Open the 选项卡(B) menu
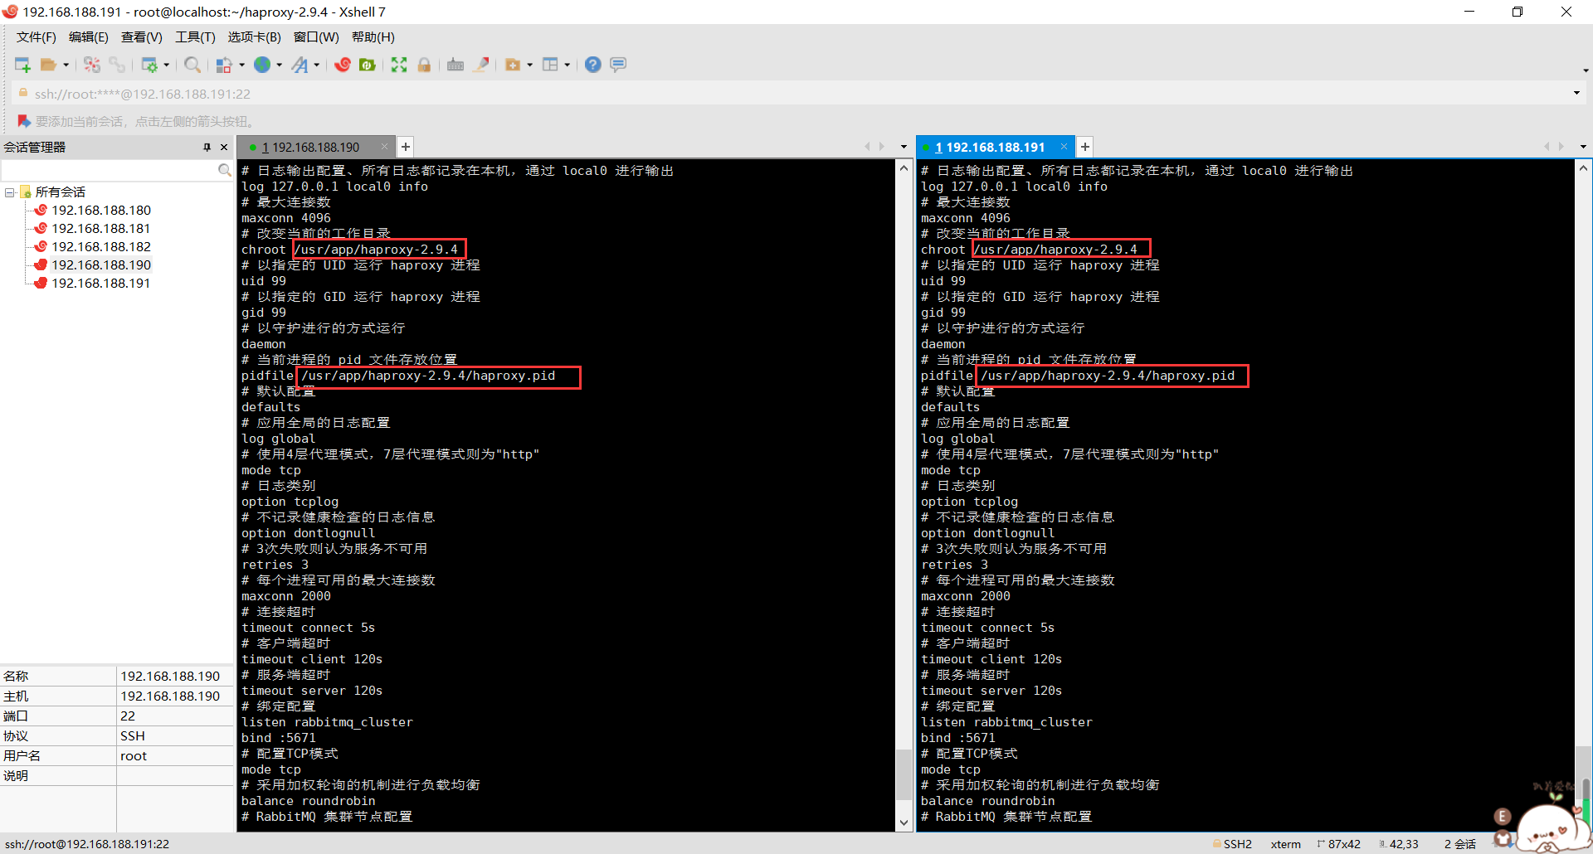Screen dimensions: 1593x854 point(255,37)
